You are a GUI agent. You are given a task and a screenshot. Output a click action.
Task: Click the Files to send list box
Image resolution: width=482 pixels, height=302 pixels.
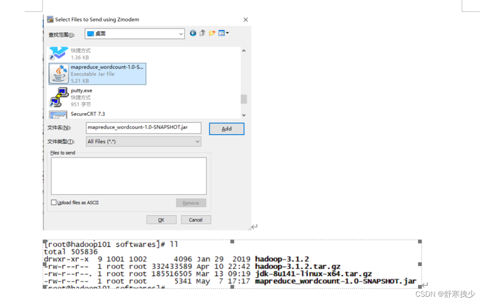[x=129, y=176]
